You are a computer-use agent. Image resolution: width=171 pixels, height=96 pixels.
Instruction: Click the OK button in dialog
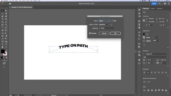(115, 33)
